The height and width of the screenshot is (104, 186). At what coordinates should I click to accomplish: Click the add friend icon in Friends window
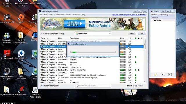tap(163, 75)
